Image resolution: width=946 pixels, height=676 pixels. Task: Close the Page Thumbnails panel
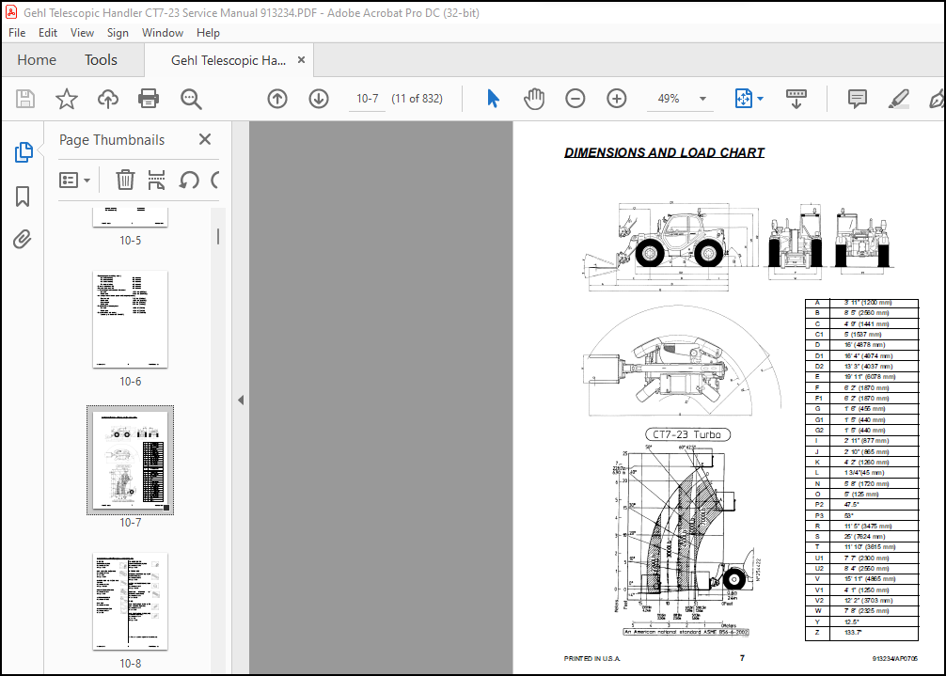coord(205,139)
